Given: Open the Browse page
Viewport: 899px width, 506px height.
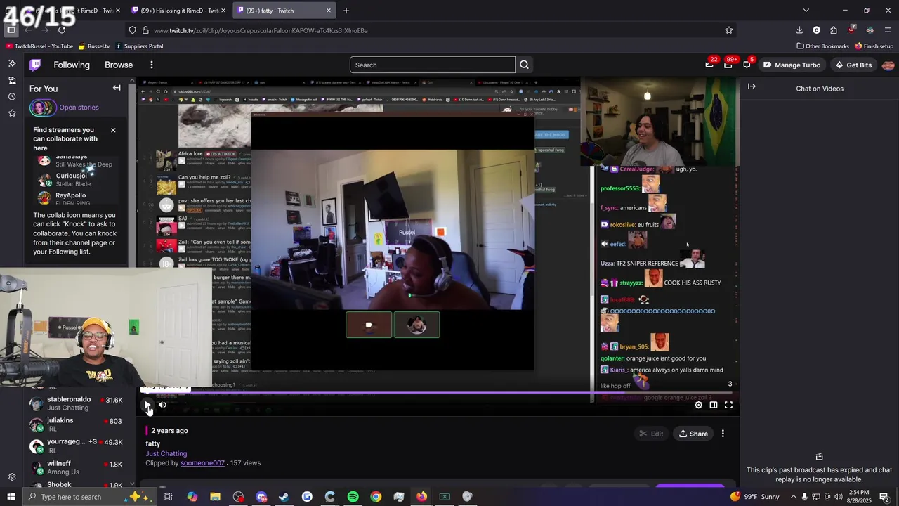Looking at the screenshot, I should pyautogui.click(x=119, y=65).
